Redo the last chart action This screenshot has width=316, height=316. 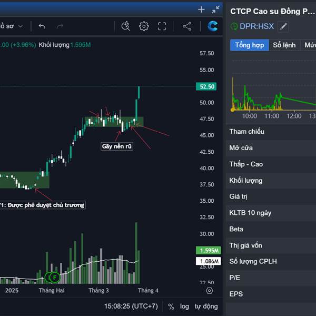pyautogui.click(x=60, y=26)
